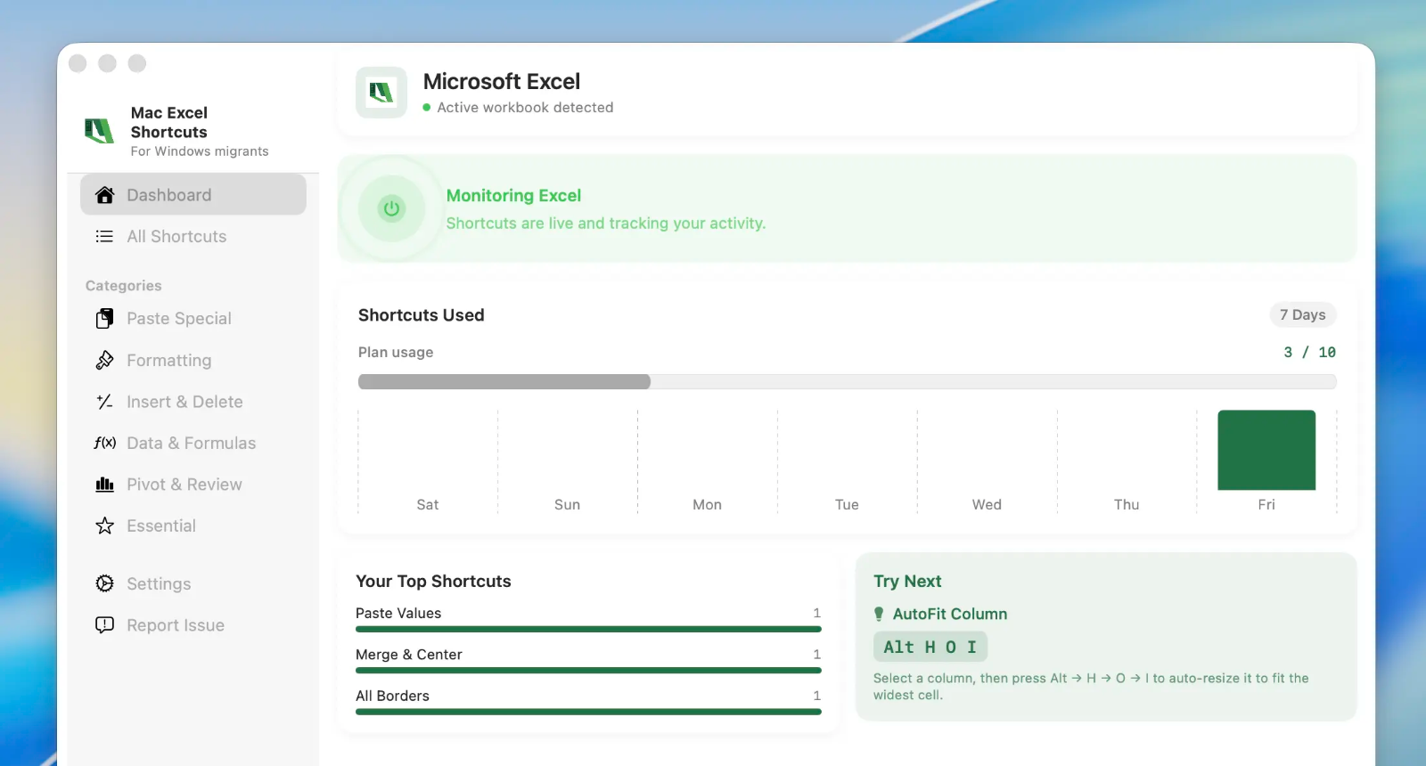This screenshot has height=766, width=1426.
Task: Click the Report Issue speech bubble icon
Action: [105, 625]
